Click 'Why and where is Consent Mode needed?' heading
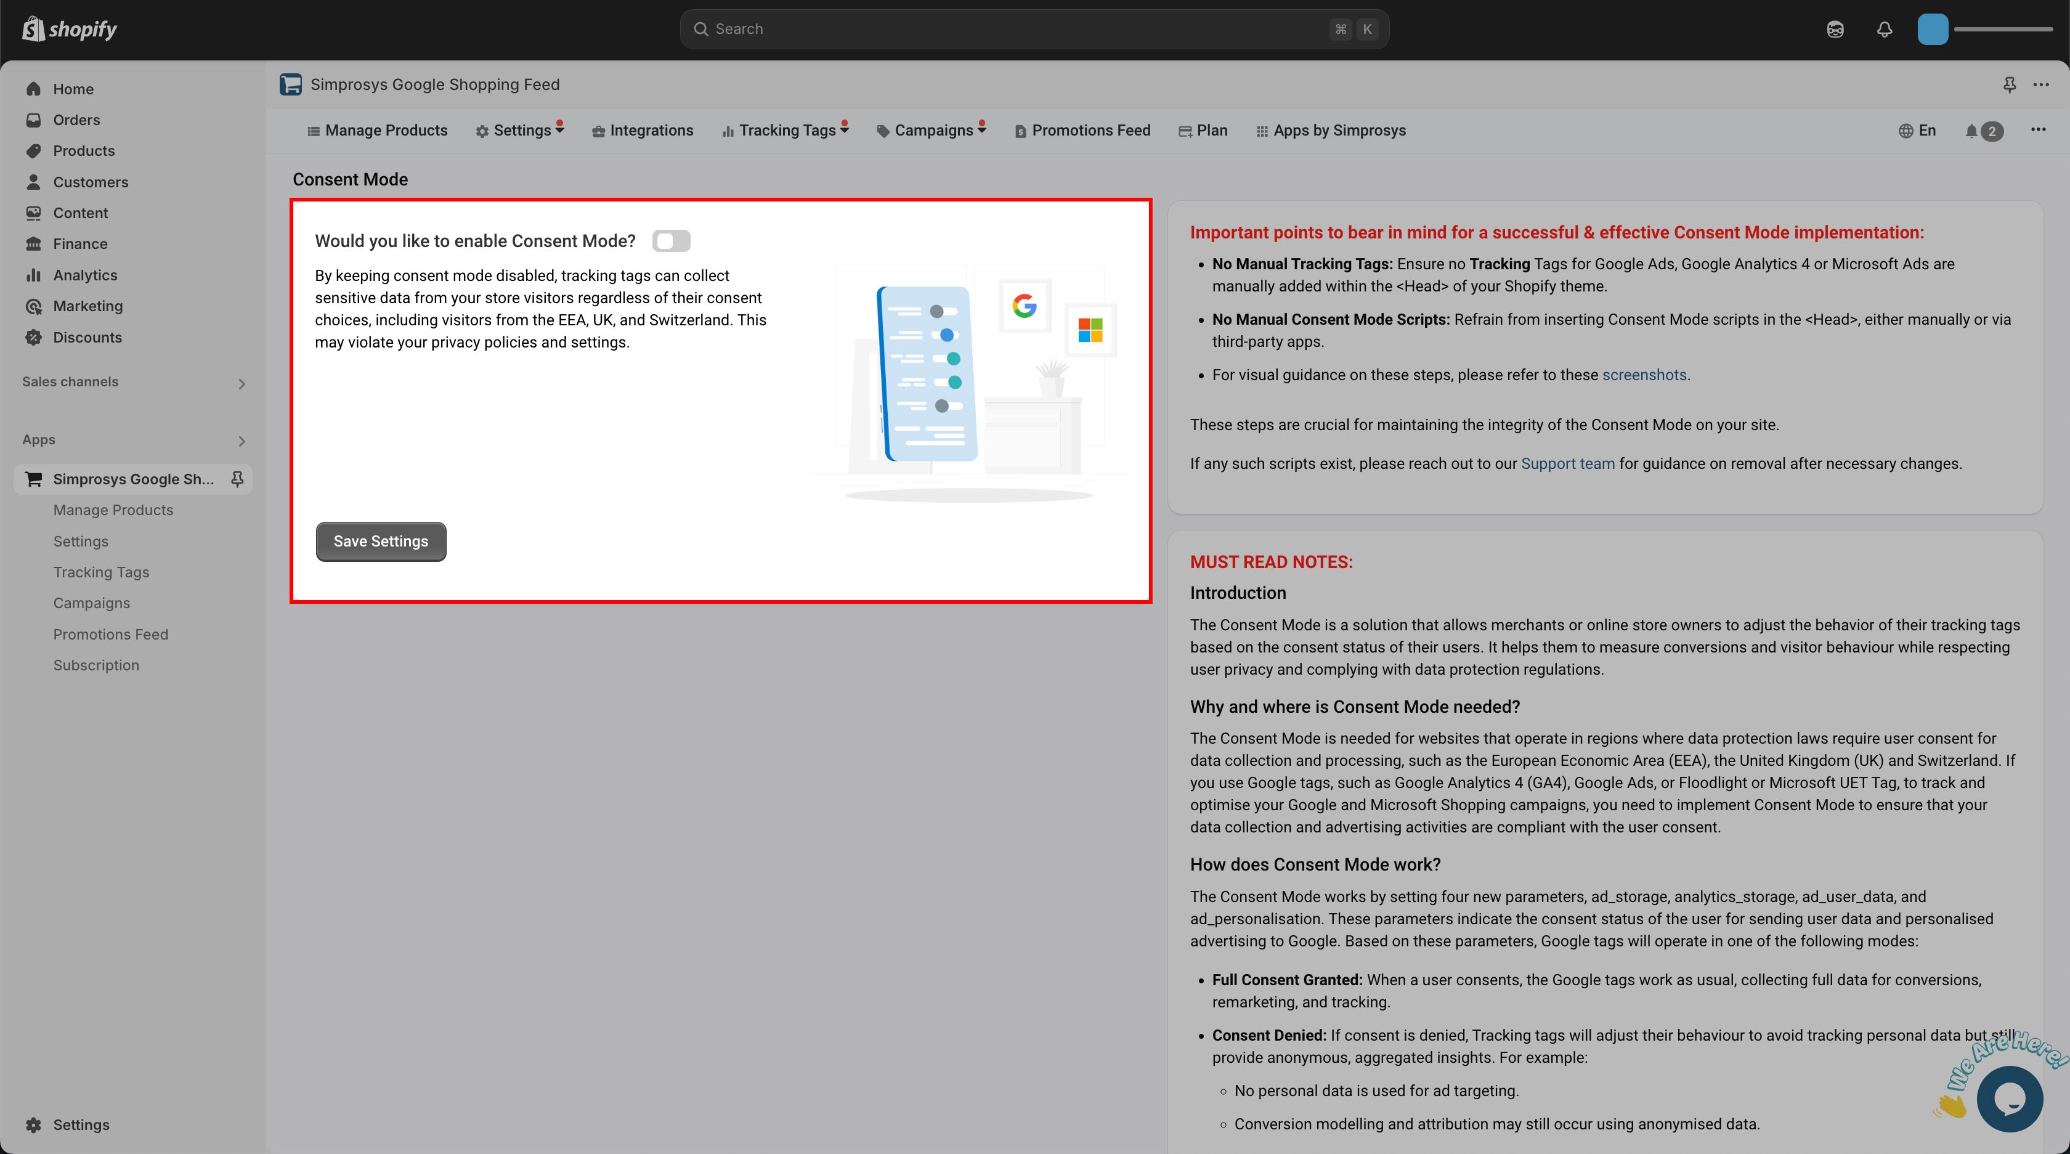This screenshot has height=1154, width=2070. (1355, 706)
